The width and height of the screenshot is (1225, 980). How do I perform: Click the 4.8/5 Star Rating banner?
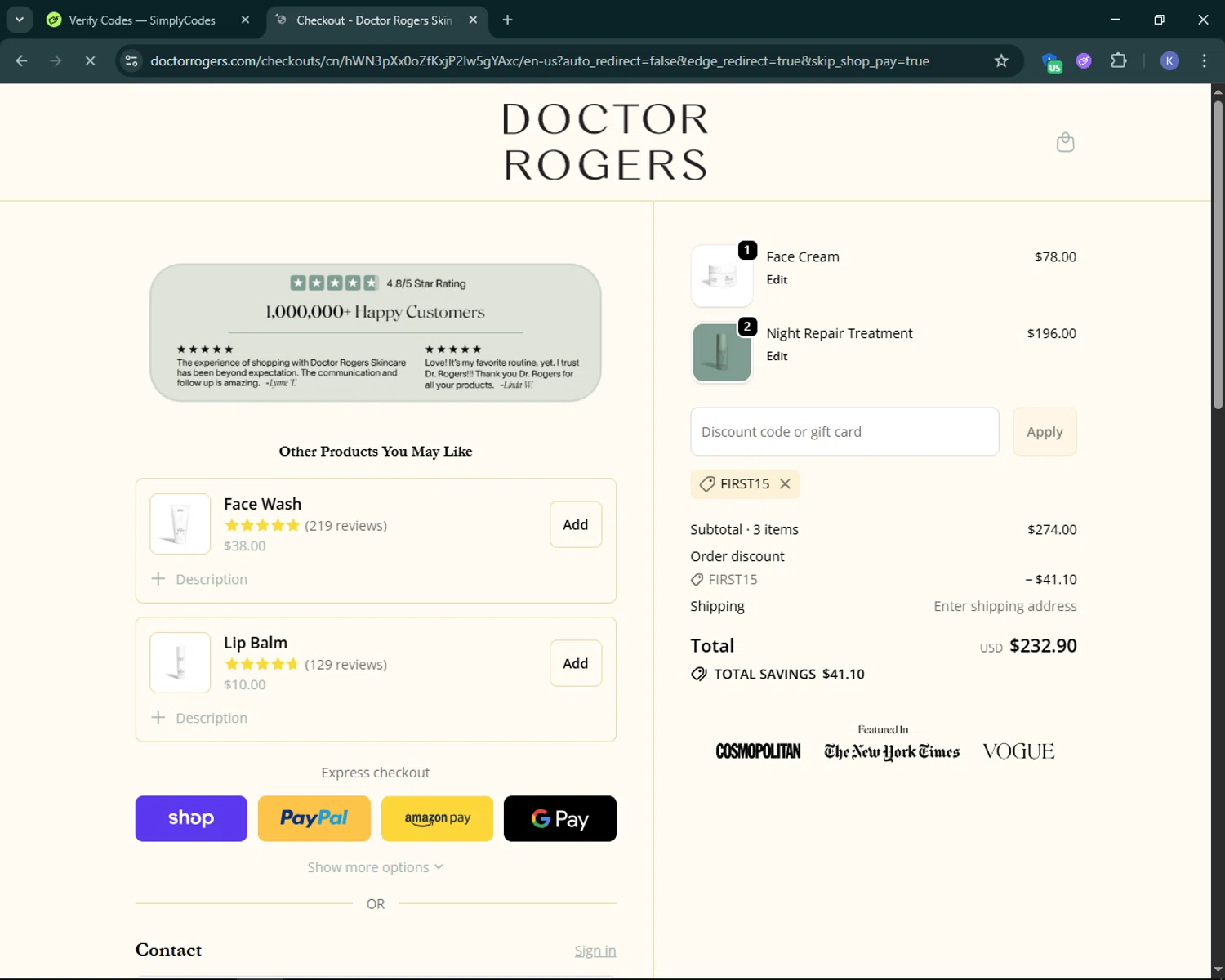click(x=376, y=332)
